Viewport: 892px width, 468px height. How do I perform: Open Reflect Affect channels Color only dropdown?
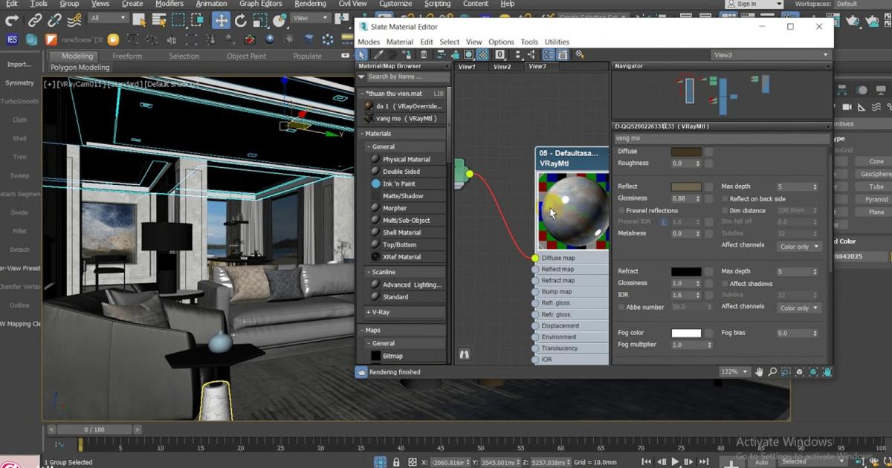click(799, 247)
